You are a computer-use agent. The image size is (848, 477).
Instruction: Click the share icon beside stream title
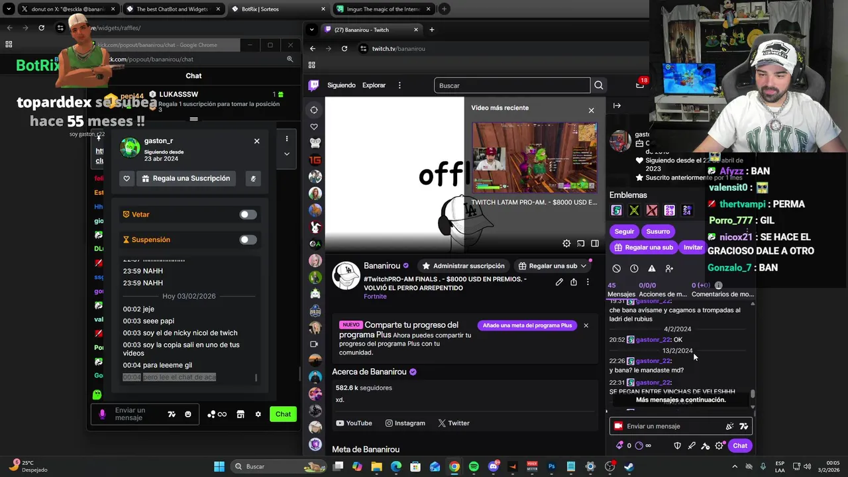pyautogui.click(x=574, y=282)
